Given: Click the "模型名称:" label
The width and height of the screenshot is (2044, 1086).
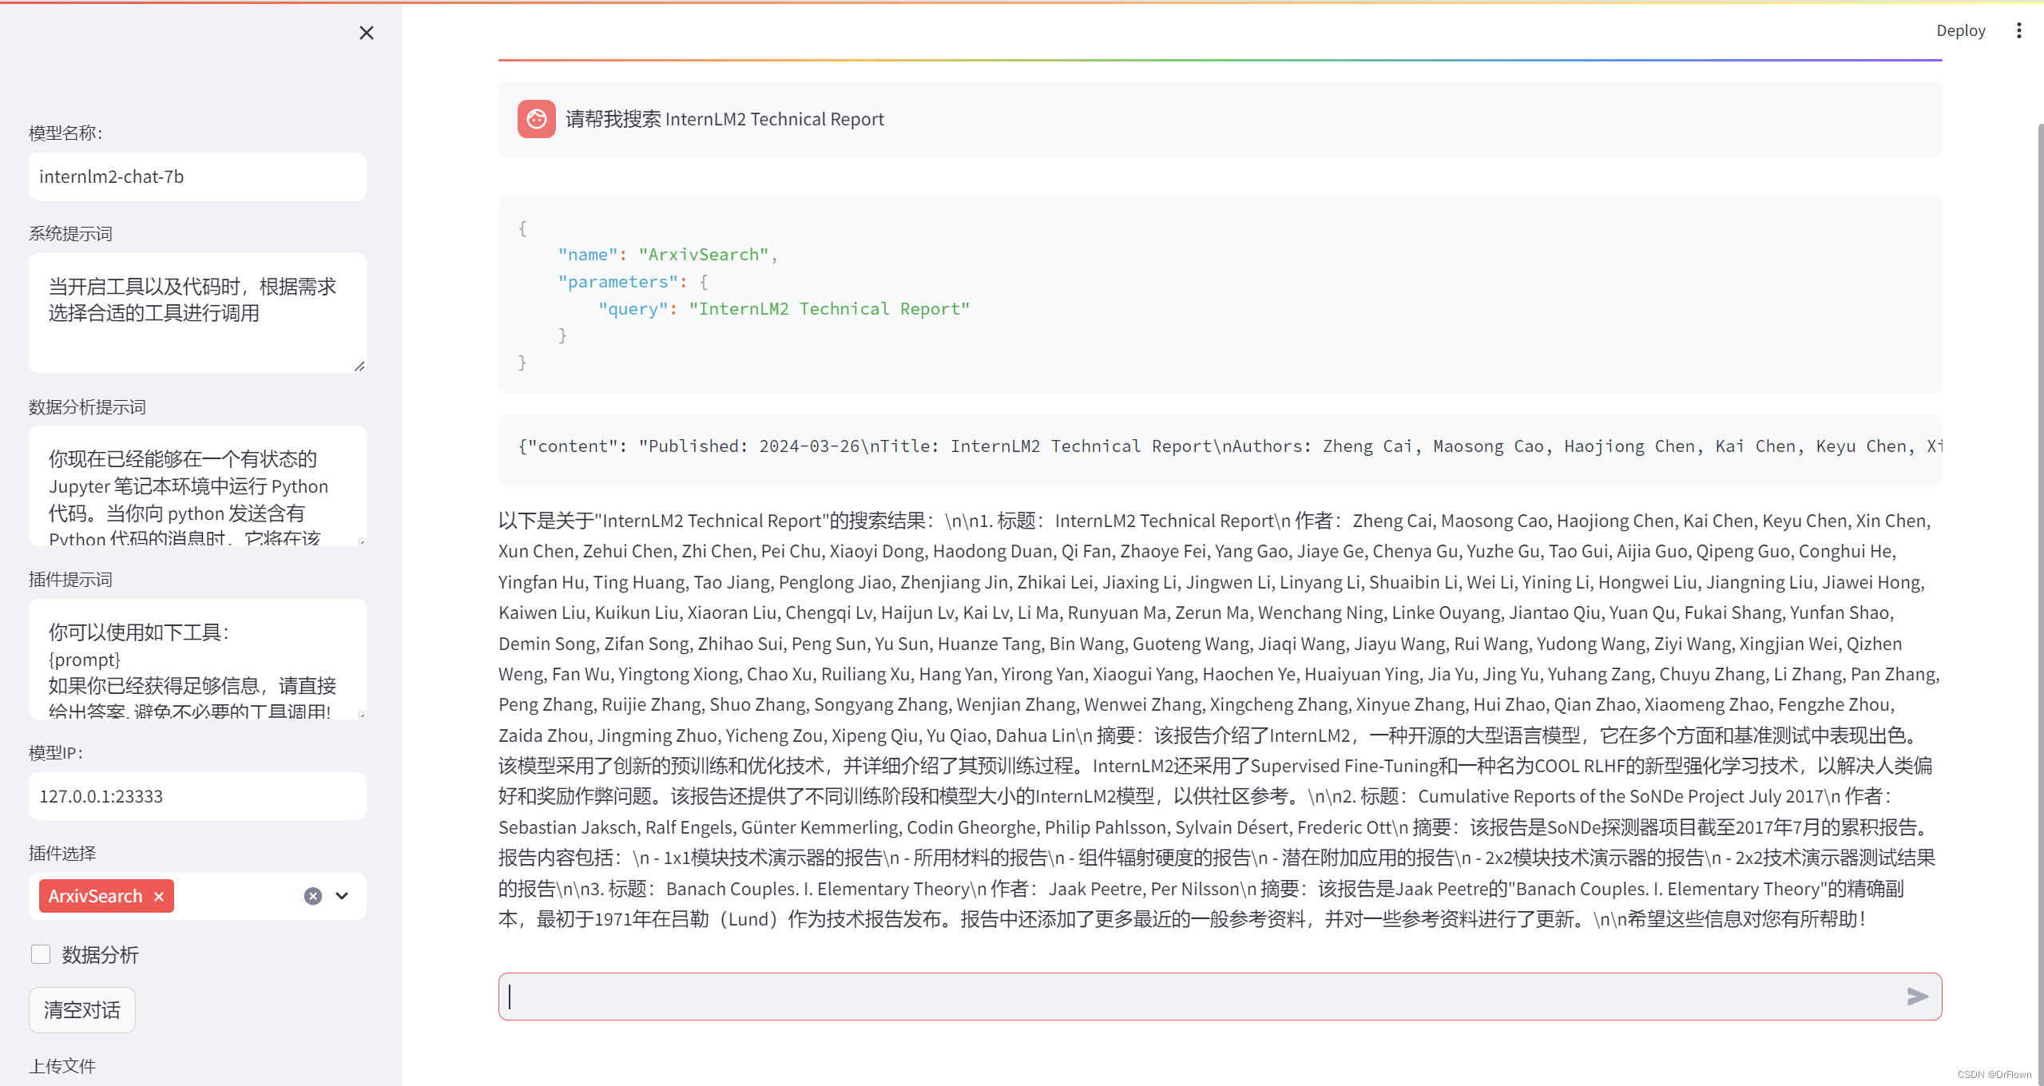Looking at the screenshot, I should [66, 133].
